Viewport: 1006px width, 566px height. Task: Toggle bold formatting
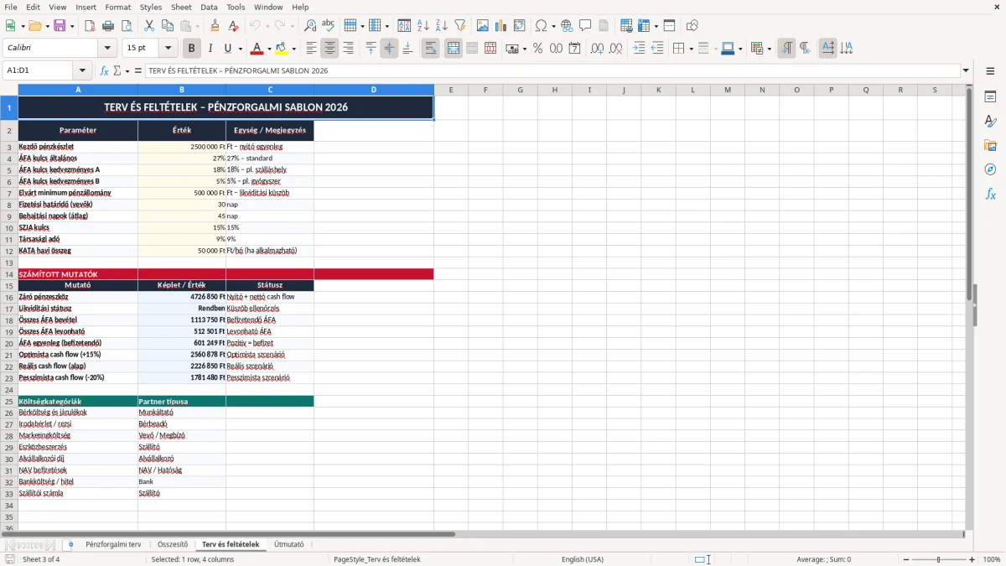tap(191, 49)
